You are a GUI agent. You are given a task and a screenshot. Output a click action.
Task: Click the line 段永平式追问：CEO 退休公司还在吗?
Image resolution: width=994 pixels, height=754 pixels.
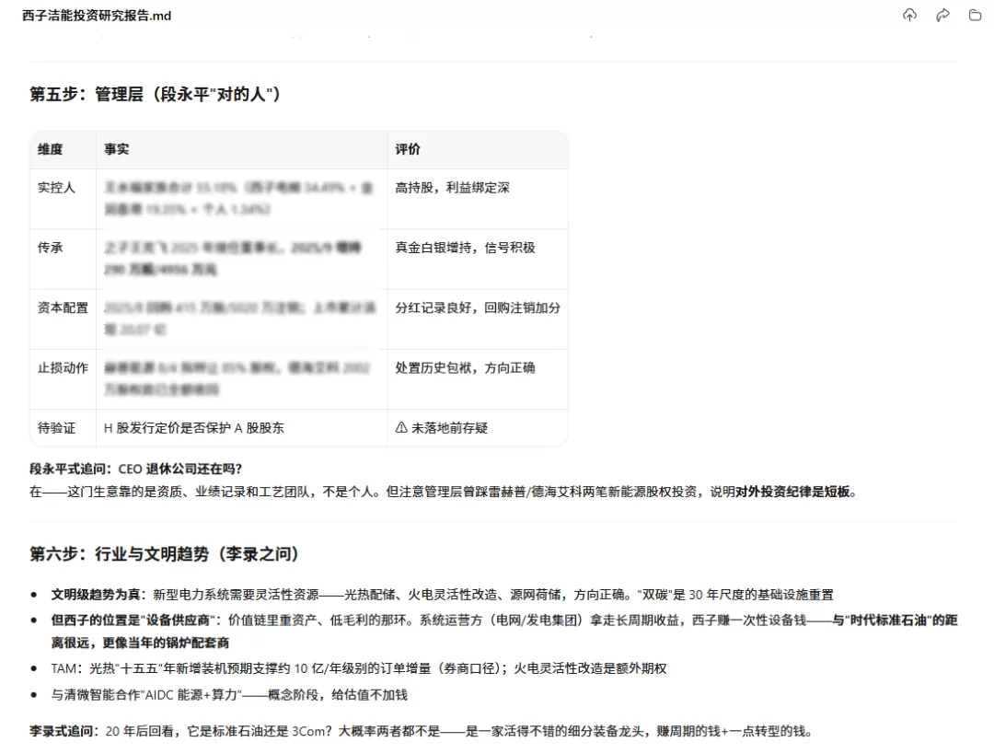click(x=135, y=470)
